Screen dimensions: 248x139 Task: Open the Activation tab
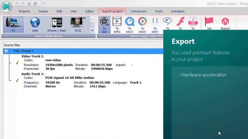[x=177, y=11]
